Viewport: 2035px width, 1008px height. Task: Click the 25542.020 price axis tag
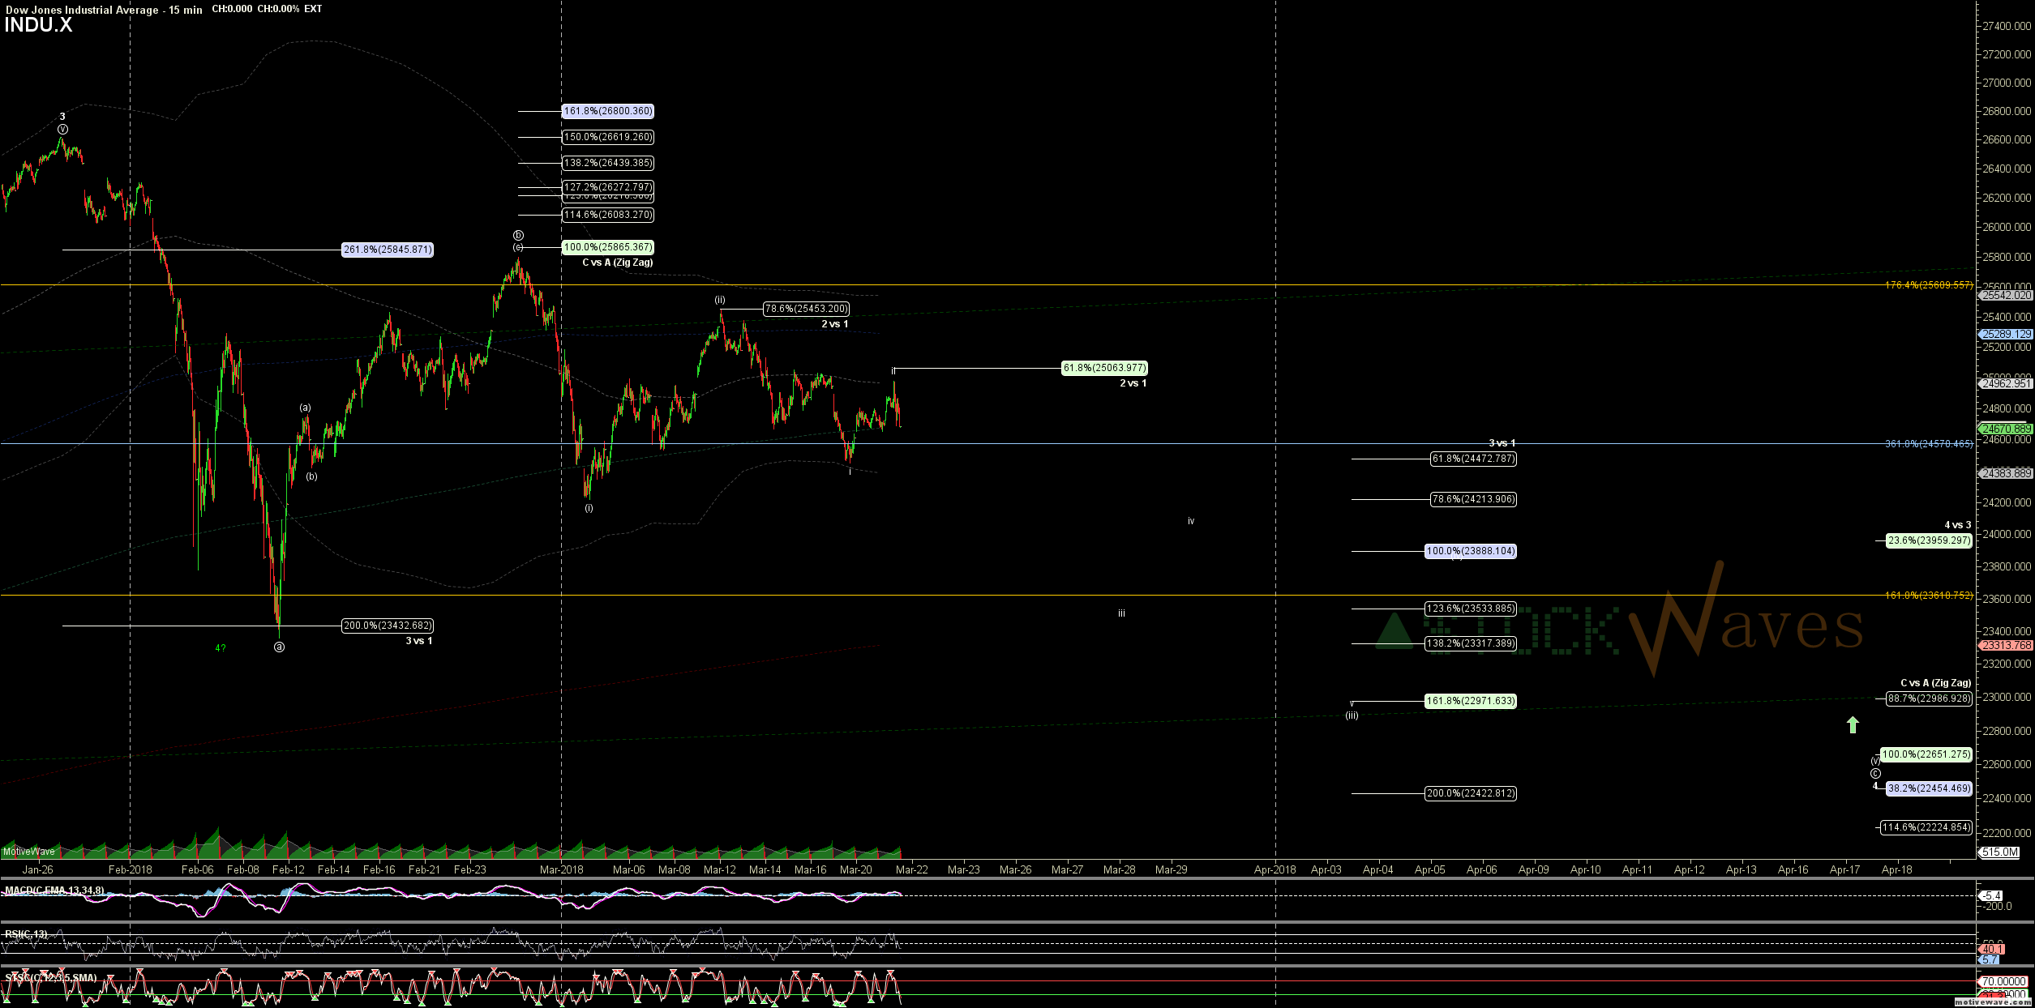(x=2006, y=296)
